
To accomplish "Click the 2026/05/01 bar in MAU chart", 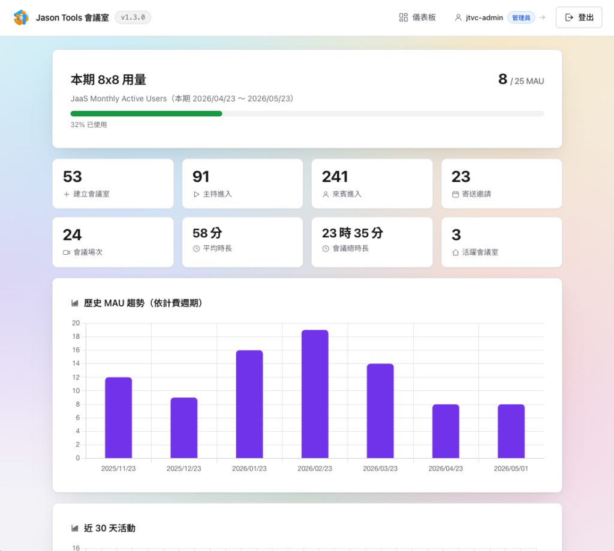I will pos(511,431).
